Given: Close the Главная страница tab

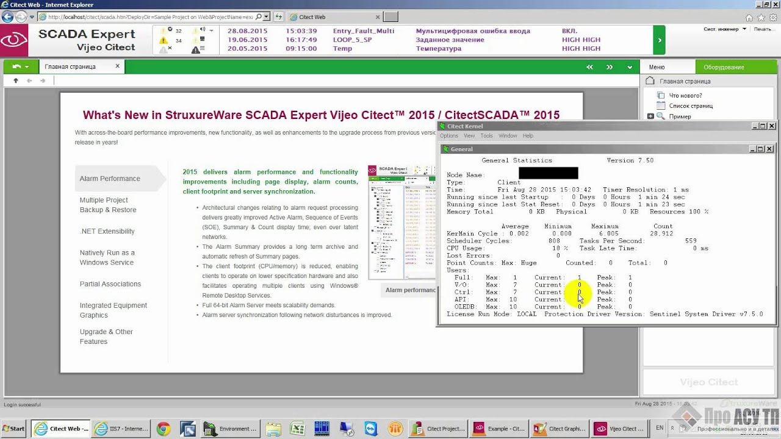Looking at the screenshot, I should point(118,66).
